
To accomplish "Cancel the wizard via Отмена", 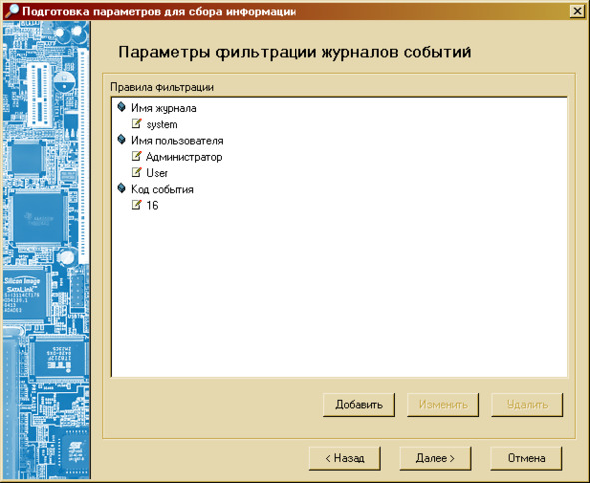I will point(526,458).
